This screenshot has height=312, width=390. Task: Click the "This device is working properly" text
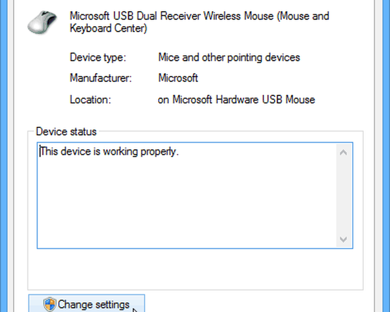[109, 152]
